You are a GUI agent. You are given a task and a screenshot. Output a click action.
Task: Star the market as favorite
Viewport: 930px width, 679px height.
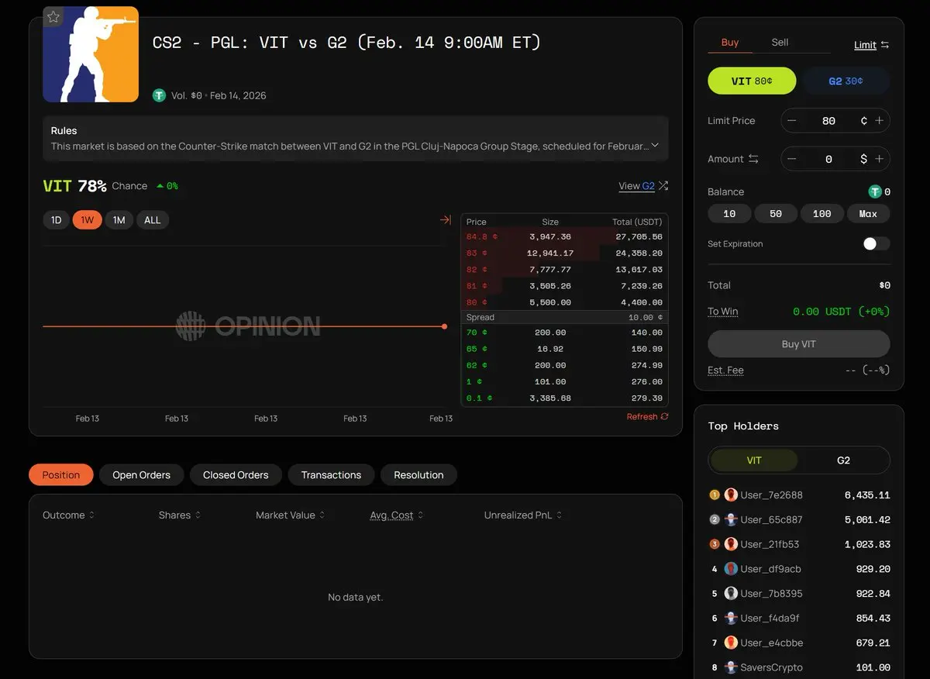(53, 17)
